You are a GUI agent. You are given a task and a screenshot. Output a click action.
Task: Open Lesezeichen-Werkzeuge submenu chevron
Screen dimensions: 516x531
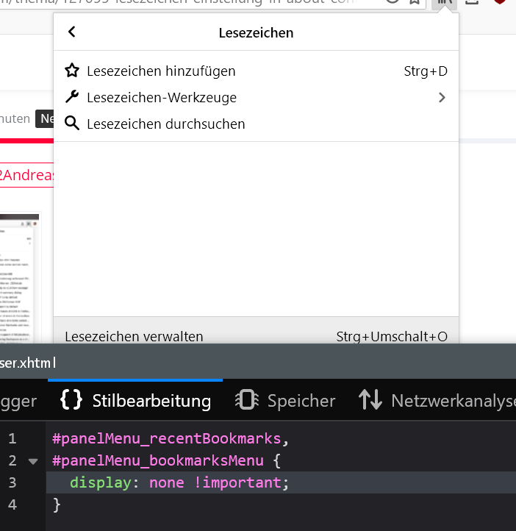click(442, 98)
